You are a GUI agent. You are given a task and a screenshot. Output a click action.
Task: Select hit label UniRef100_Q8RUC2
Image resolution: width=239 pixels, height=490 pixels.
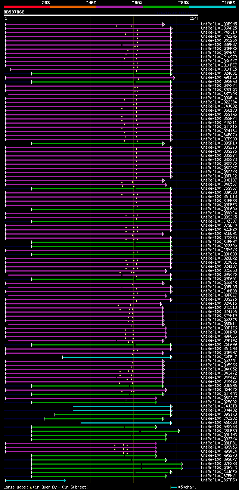tap(219, 176)
